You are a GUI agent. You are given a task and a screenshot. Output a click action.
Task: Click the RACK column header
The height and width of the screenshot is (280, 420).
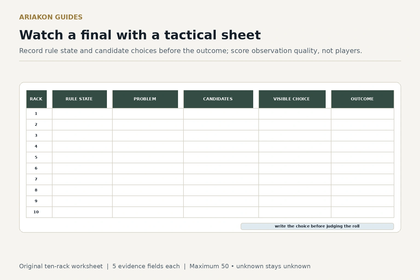click(x=36, y=99)
